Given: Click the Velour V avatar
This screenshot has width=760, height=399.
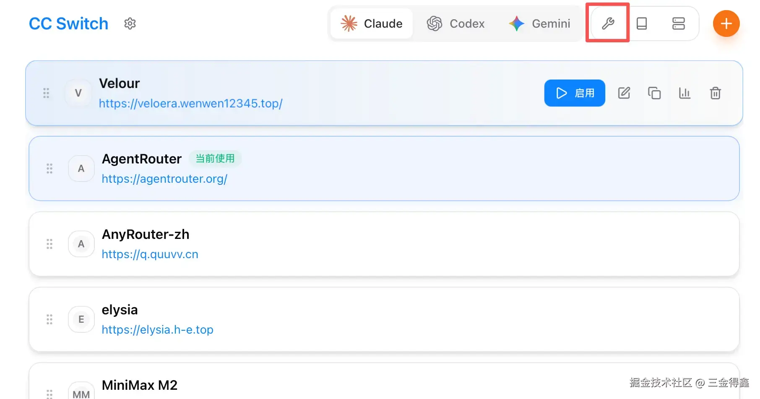Looking at the screenshot, I should coord(78,93).
